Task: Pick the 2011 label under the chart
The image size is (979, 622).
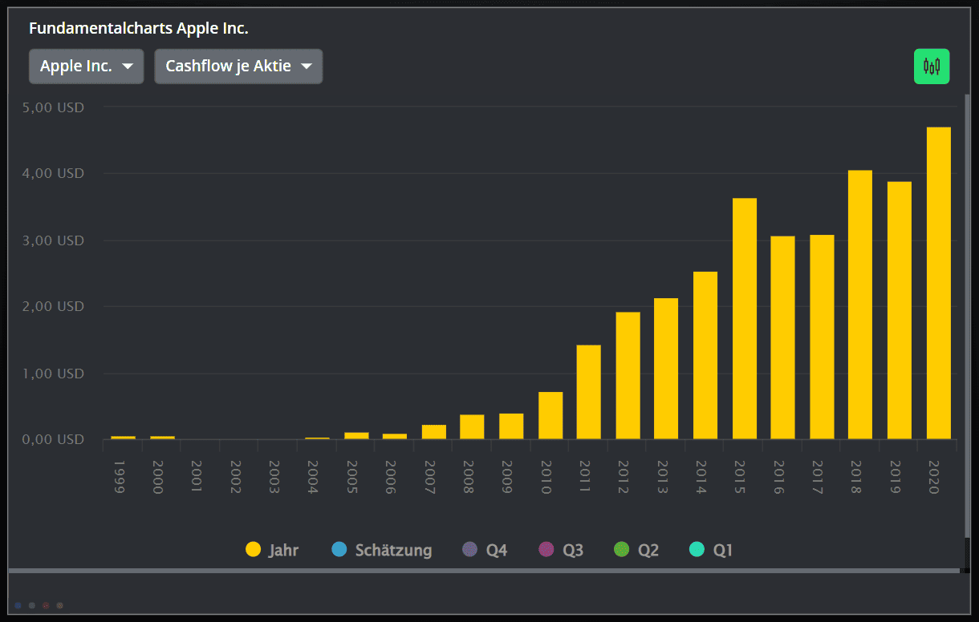Action: click(x=585, y=476)
